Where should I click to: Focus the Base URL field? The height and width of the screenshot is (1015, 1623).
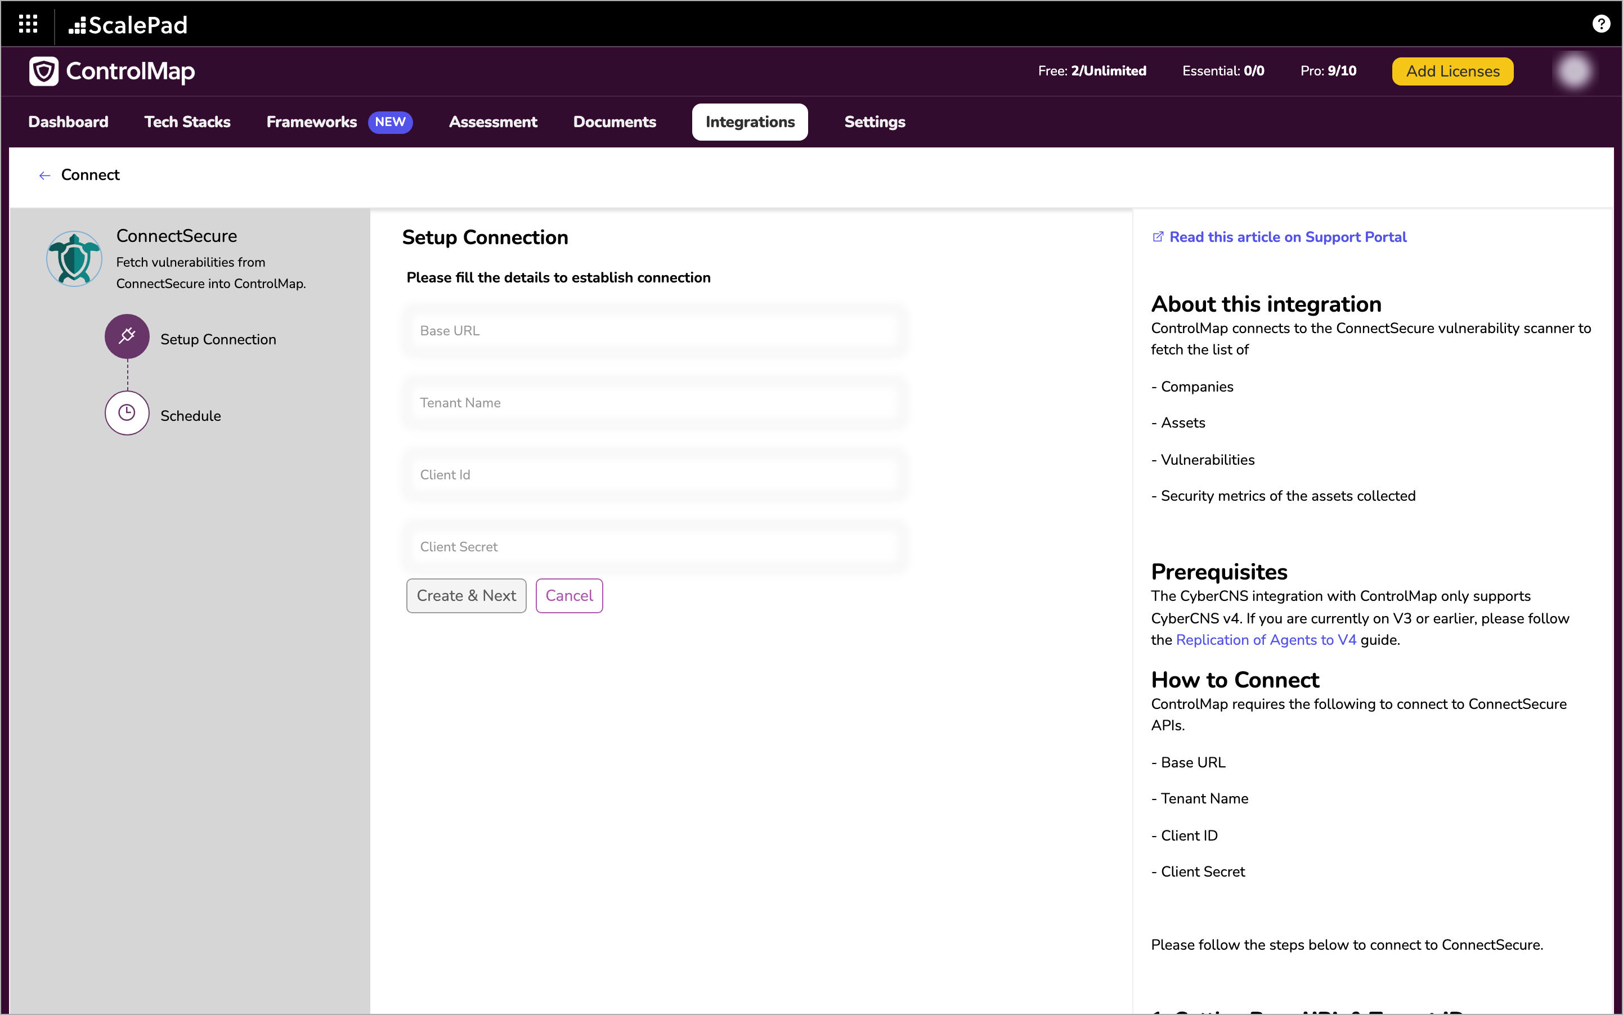(654, 331)
